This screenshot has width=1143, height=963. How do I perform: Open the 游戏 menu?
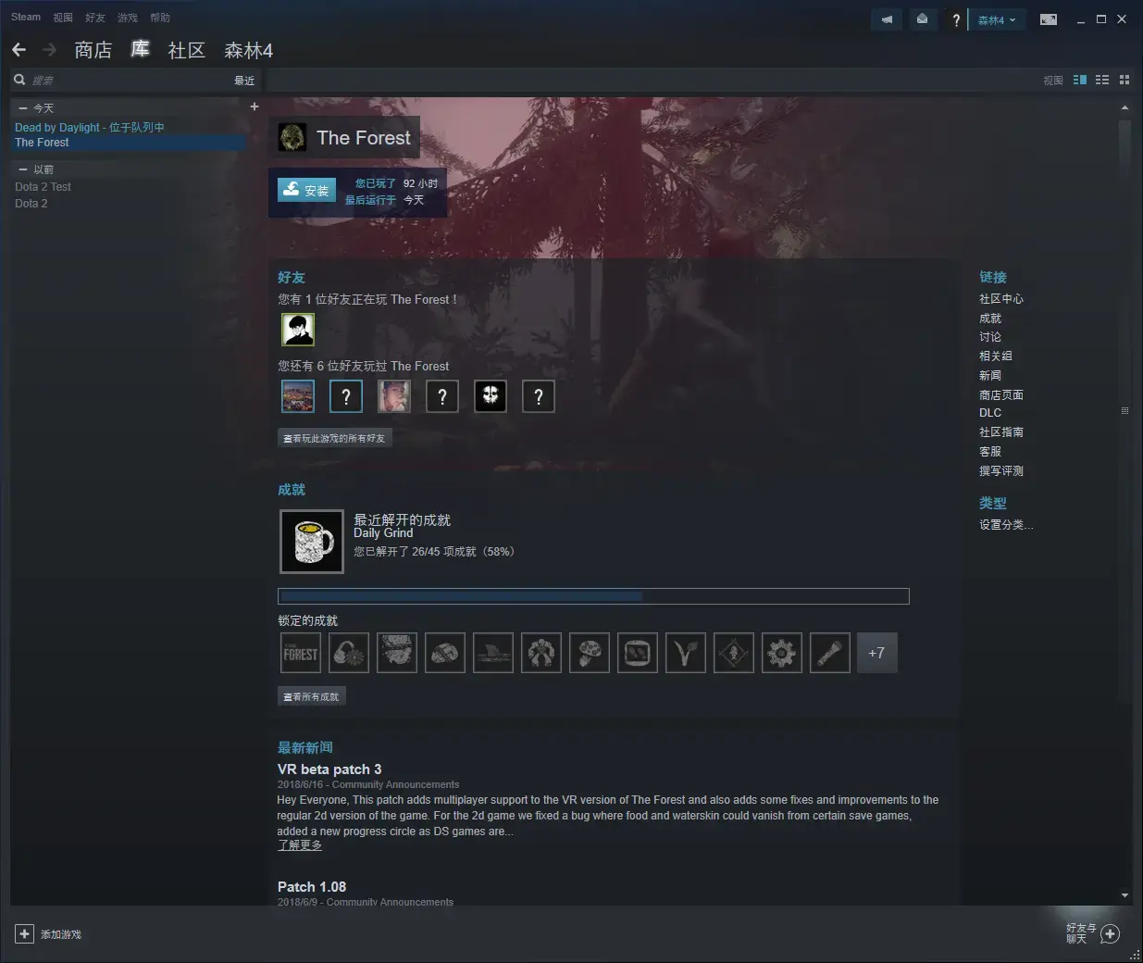tap(128, 18)
